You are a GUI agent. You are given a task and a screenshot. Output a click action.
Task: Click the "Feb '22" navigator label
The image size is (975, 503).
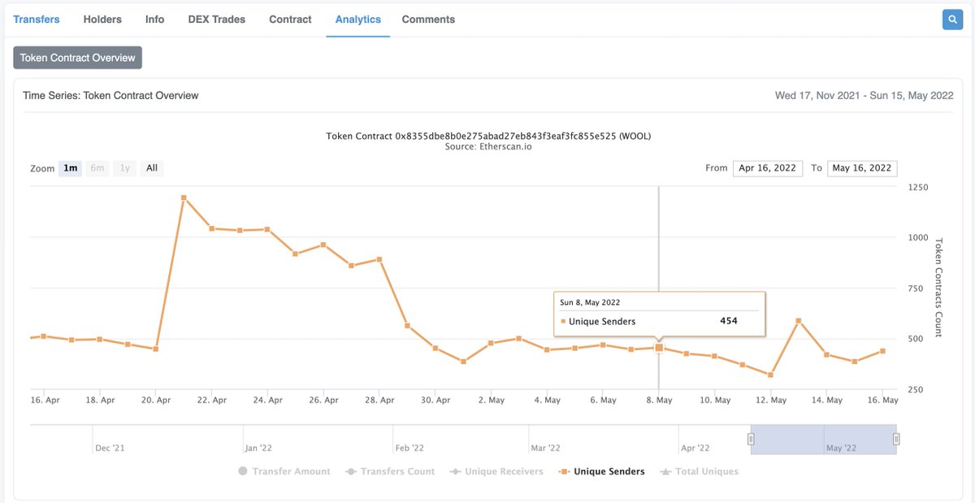[x=409, y=448]
